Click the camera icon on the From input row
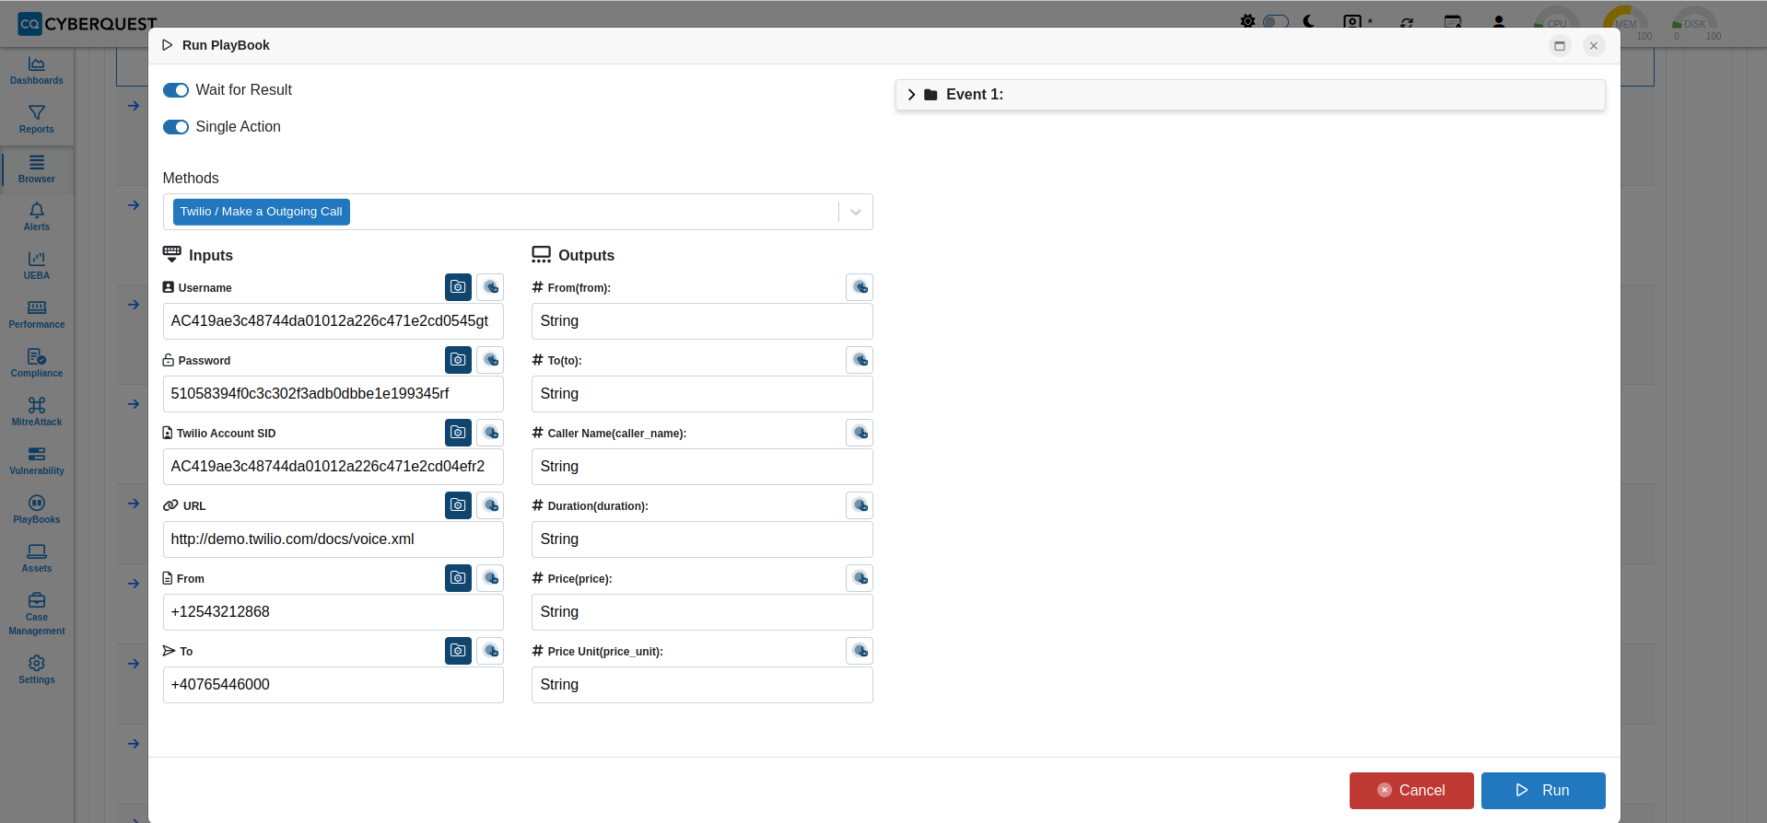Image resolution: width=1767 pixels, height=823 pixels. [458, 578]
